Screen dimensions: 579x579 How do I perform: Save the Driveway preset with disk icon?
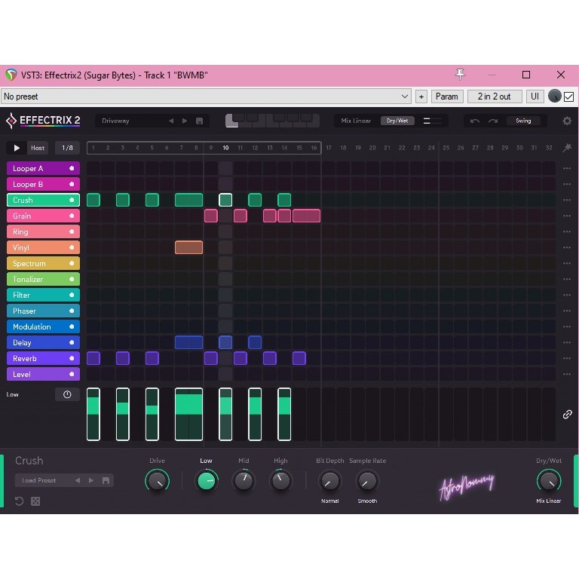(200, 121)
